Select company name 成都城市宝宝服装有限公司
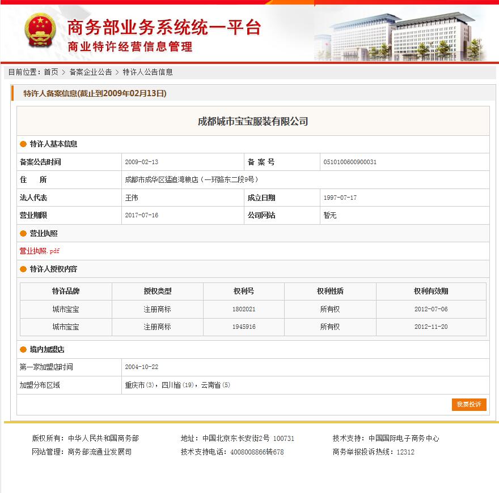Image resolution: width=499 pixels, height=493 pixels. [x=253, y=121]
